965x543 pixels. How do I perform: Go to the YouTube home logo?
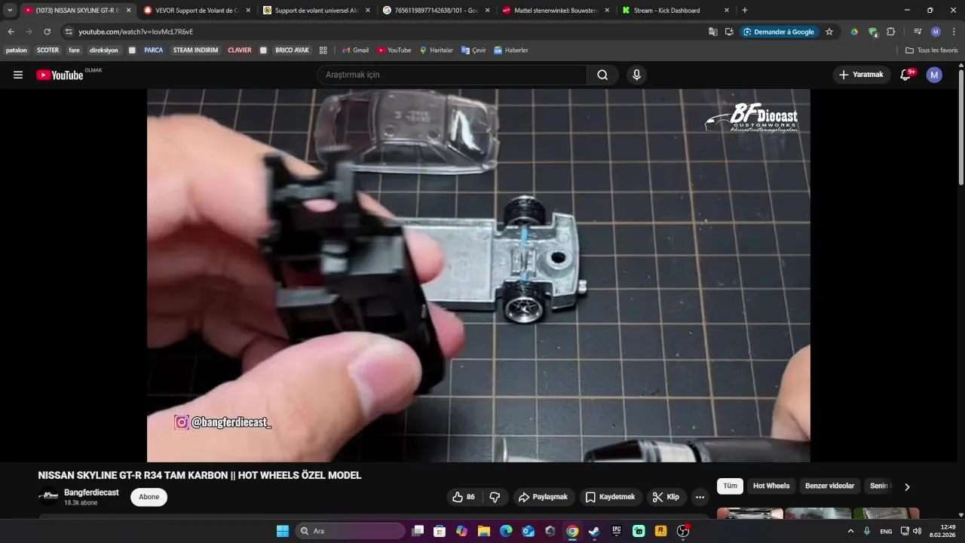(x=60, y=75)
